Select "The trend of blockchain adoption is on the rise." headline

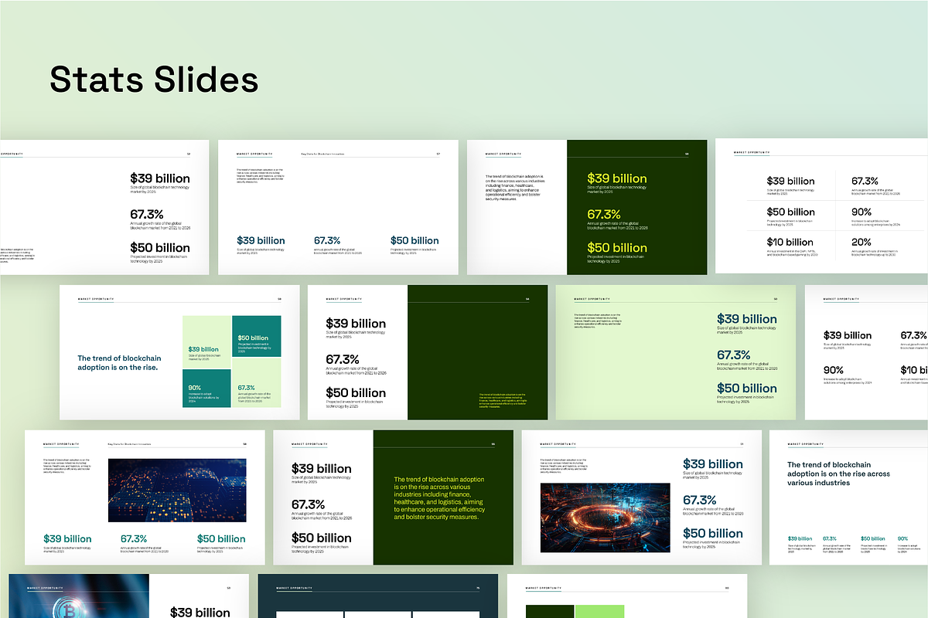coord(119,362)
